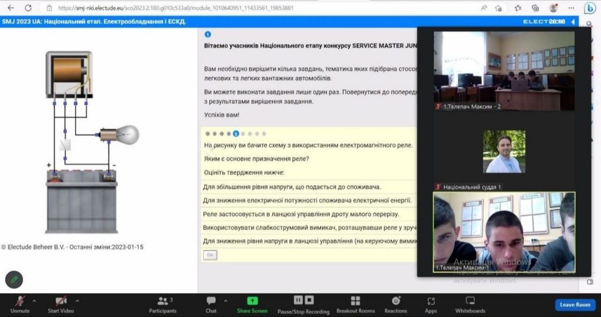Select the highlighted '1.Телепач Максим-1' video tile
The image size is (601, 317).
coord(504,232)
